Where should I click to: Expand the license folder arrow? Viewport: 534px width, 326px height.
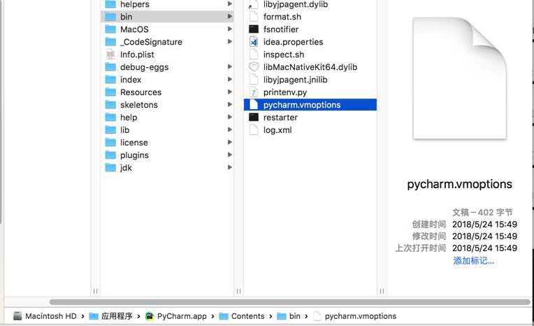(x=230, y=142)
